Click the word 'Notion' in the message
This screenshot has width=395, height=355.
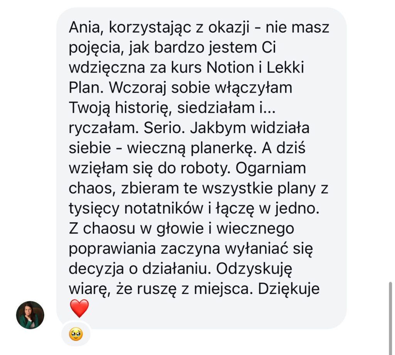(230, 68)
